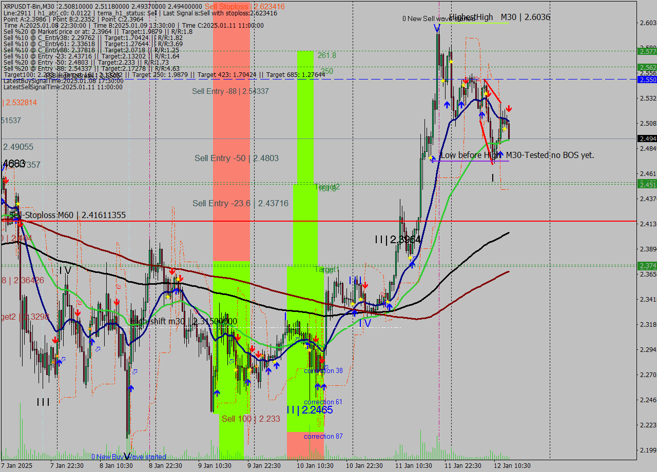The height and width of the screenshot is (472, 657).
Task: Click the LatestSellSignalTime text line
Action: click(63, 87)
